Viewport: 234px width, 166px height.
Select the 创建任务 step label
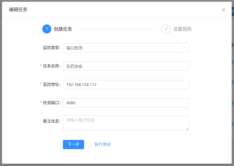tap(63, 29)
